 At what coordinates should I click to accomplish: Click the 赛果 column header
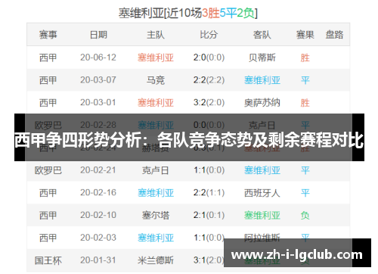tap(305, 35)
